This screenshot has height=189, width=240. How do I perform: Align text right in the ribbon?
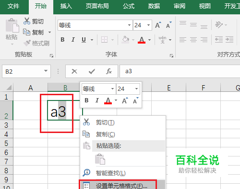[204, 40]
